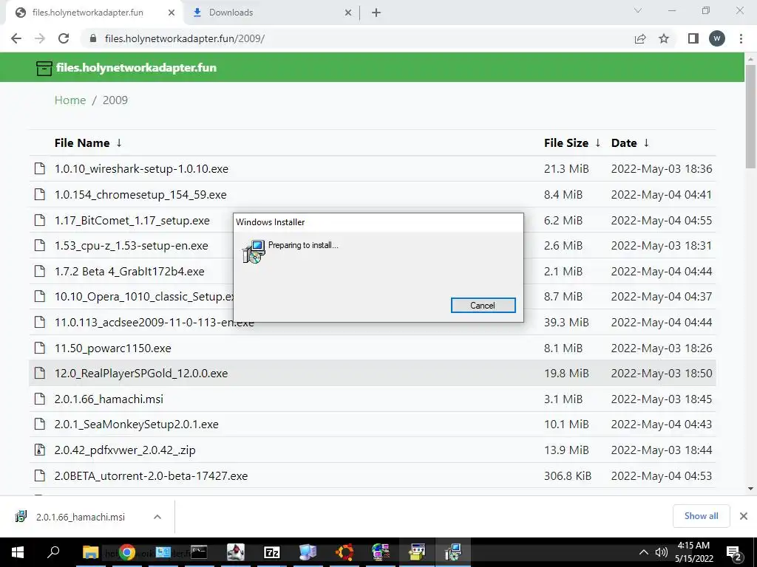Viewport: 757px width, 567px height.
Task: Click the Home breadcrumb link
Action: pyautogui.click(x=70, y=100)
